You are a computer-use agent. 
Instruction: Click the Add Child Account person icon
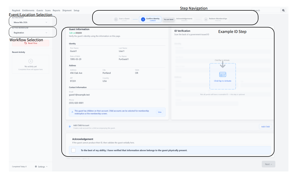point(70,126)
